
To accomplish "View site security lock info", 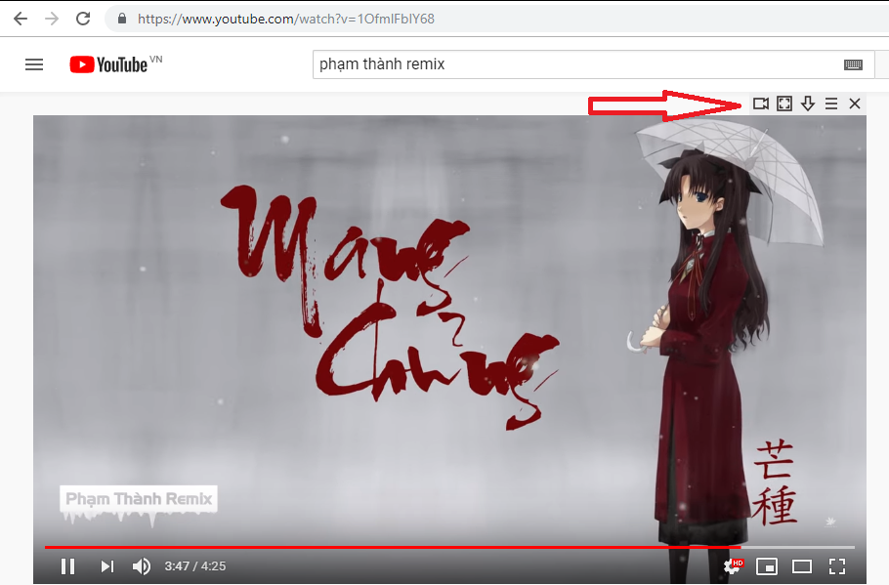I will tap(122, 19).
